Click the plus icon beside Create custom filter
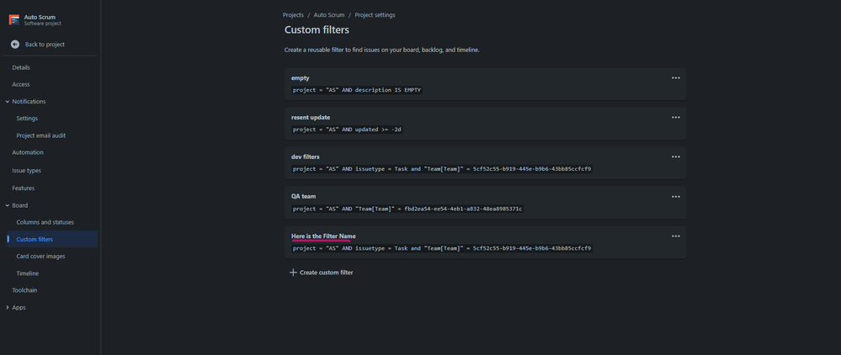The height and width of the screenshot is (355, 841). 293,273
